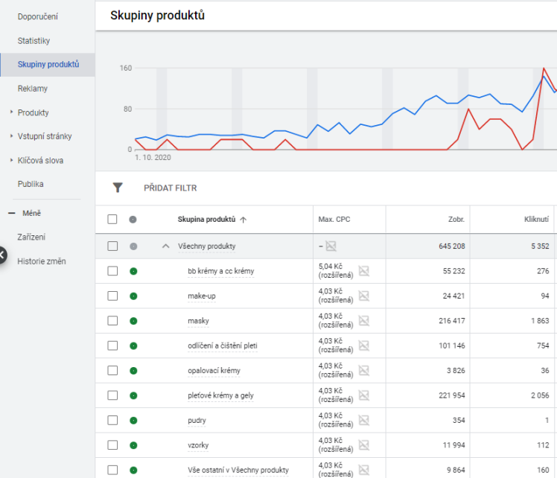The height and width of the screenshot is (478, 557).
Task: Click the green status dot for masky
Action: coord(133,321)
